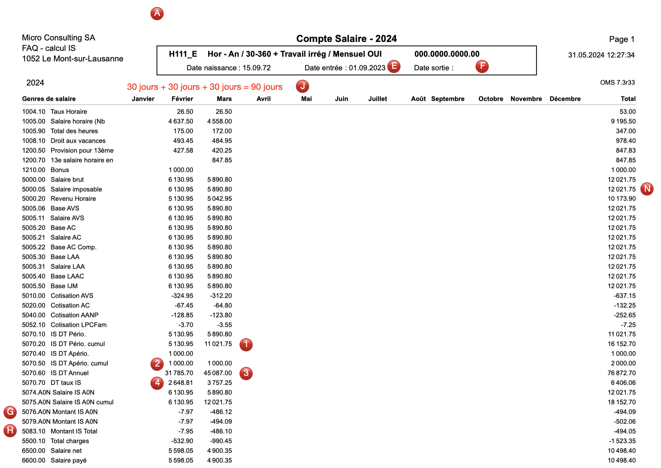The width and height of the screenshot is (661, 468).
Task: Click the "Février" column header
Action: 182,99
